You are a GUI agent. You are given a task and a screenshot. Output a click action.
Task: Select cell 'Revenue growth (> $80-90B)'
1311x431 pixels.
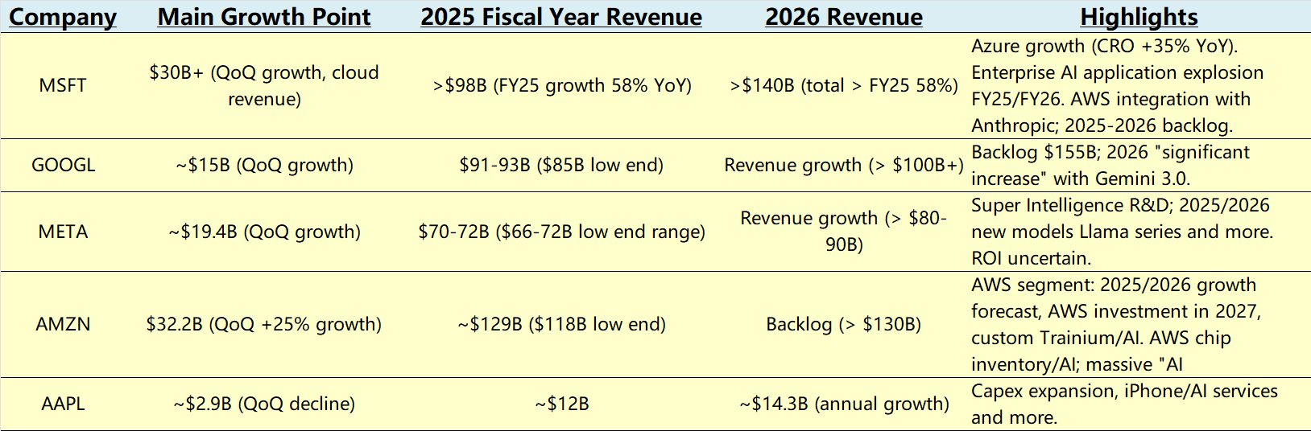coord(844,232)
